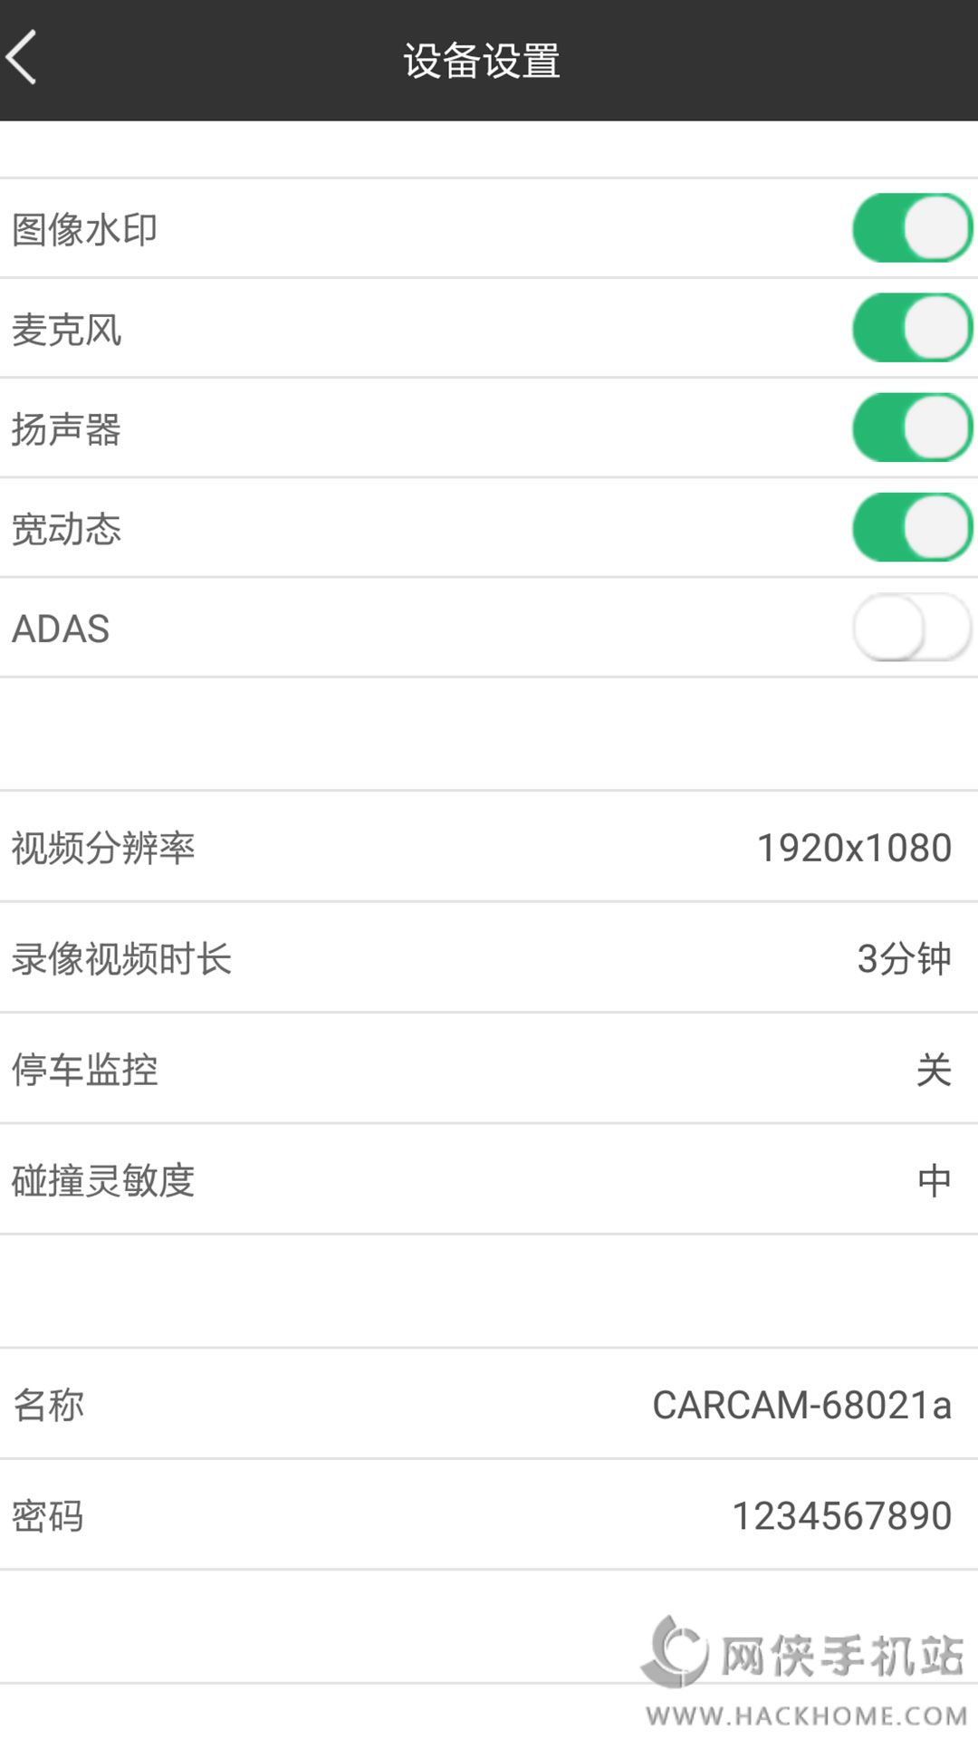Tap the 设备设置 page title
Screen dimensions: 978x1739
[482, 61]
